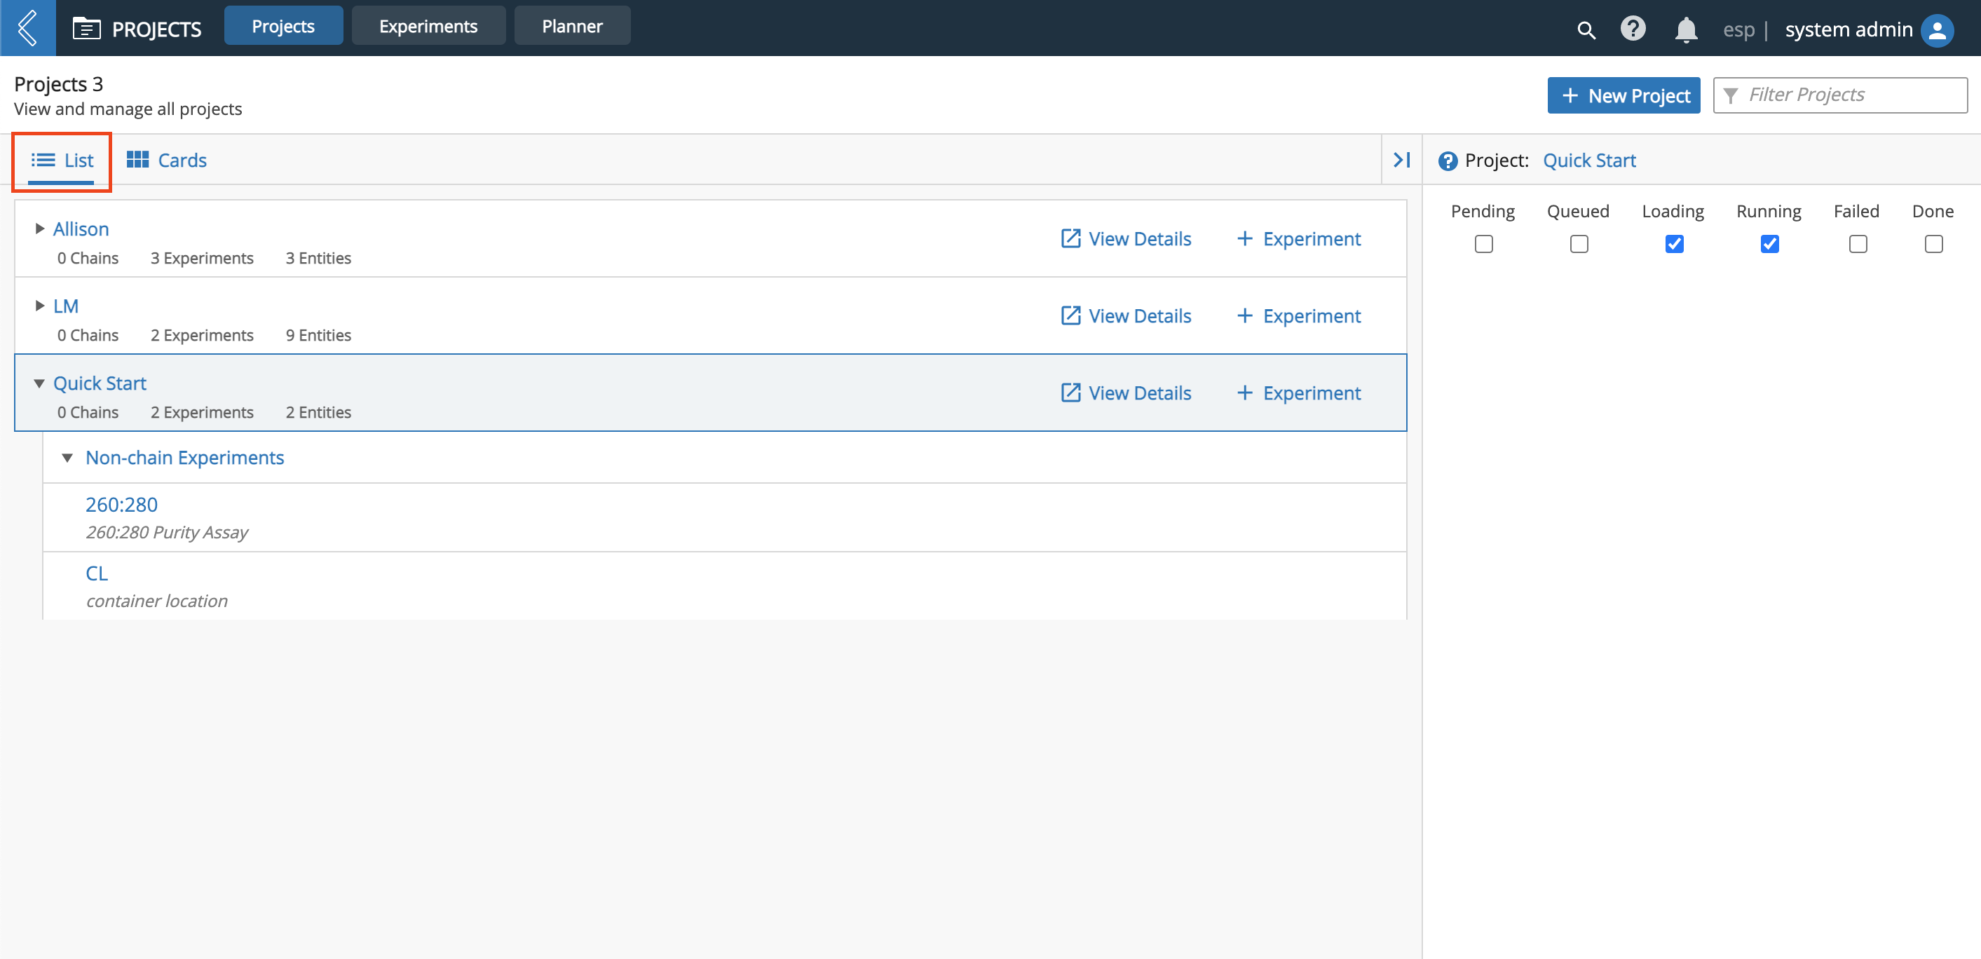Click '9 Entities' count for LM
The height and width of the screenshot is (959, 1981).
click(318, 334)
